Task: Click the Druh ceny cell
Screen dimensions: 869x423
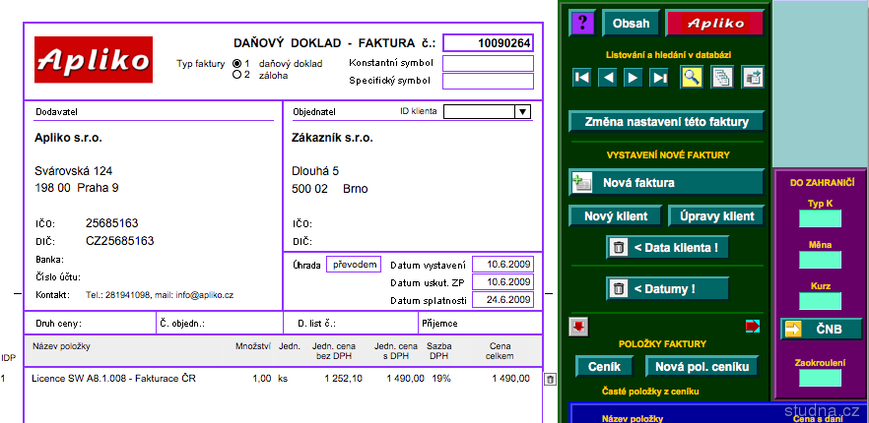Action: (x=91, y=323)
